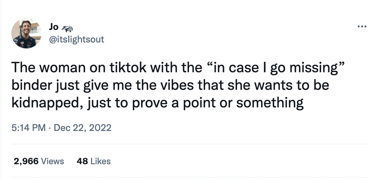
Task: Click the "Views" label
Action: coord(52,161)
